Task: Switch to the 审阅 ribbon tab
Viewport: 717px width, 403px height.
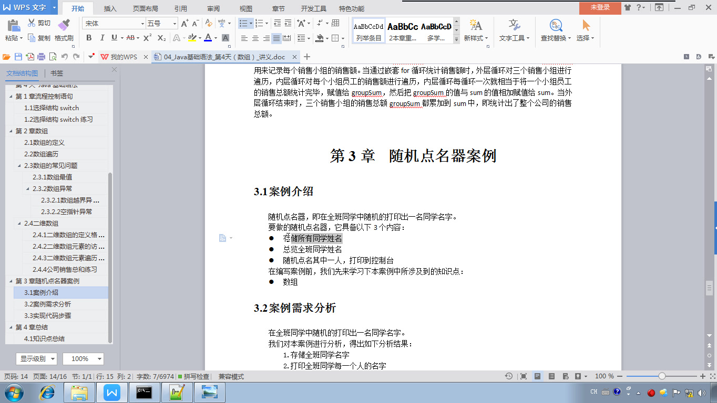Action: pos(213,8)
